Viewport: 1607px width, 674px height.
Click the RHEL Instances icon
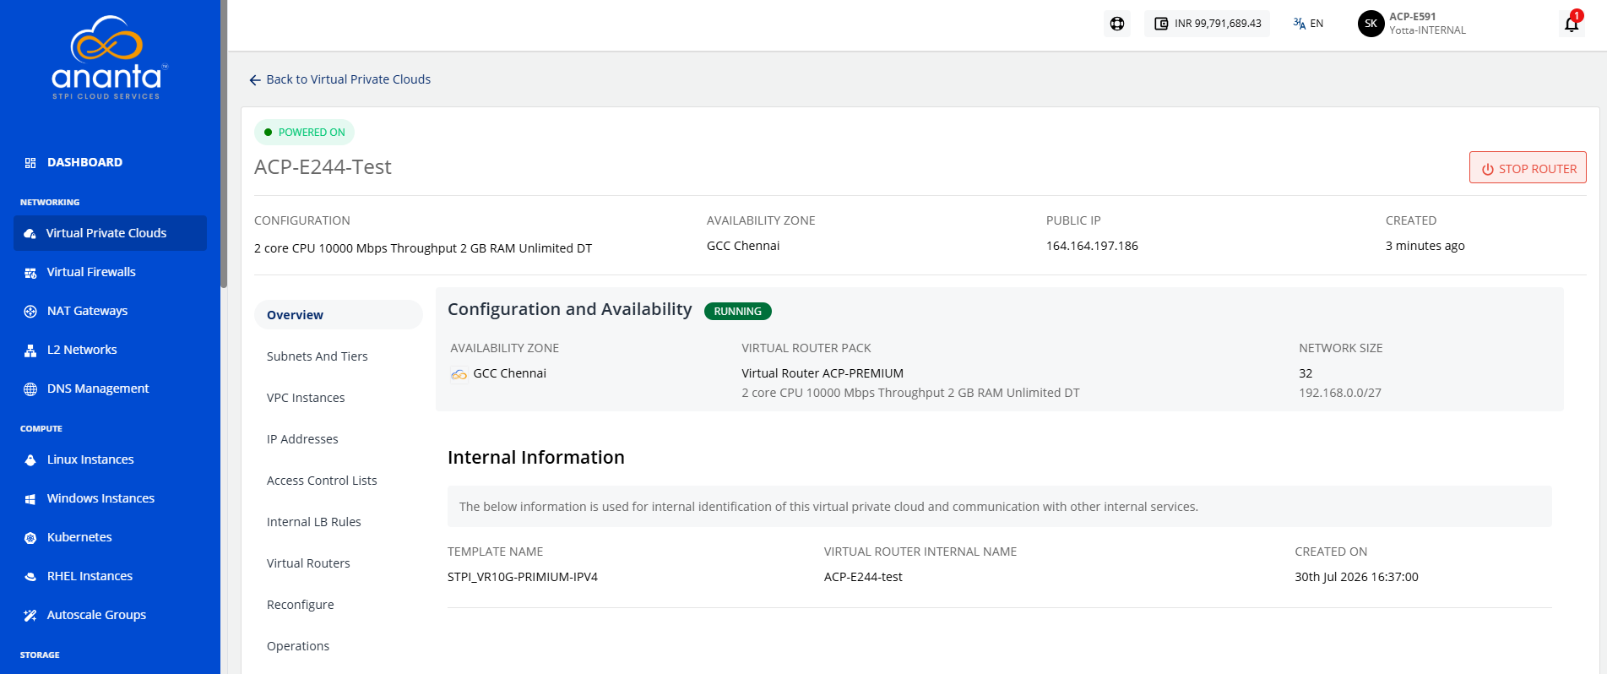tap(30, 576)
